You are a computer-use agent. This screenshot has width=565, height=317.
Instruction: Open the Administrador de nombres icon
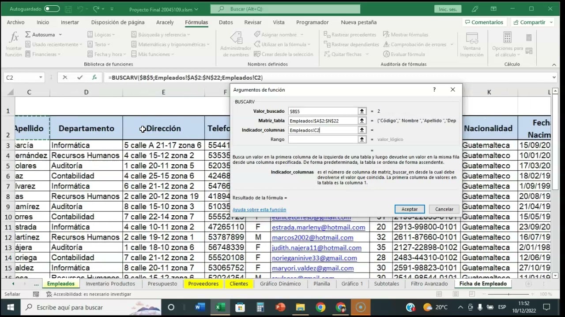pyautogui.click(x=236, y=44)
